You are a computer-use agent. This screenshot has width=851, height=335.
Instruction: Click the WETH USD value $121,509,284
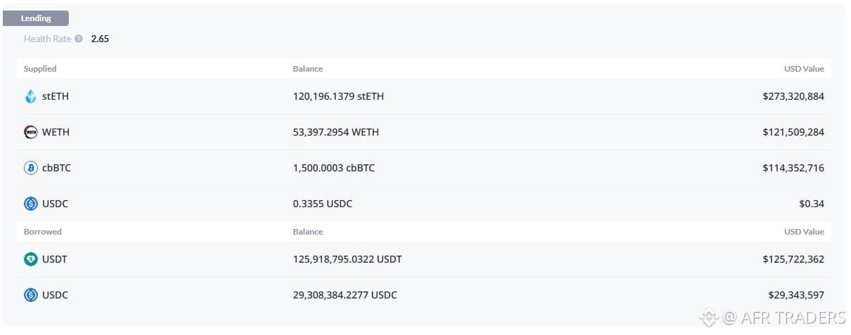[793, 132]
